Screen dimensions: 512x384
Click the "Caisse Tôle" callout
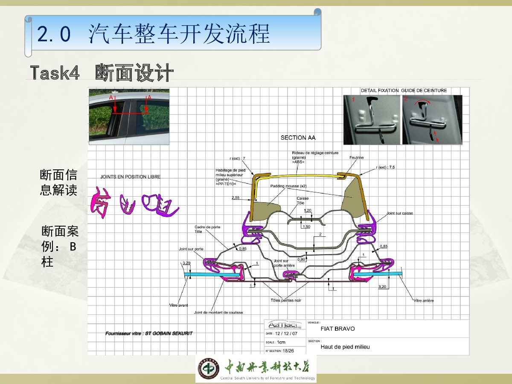tap(303, 201)
